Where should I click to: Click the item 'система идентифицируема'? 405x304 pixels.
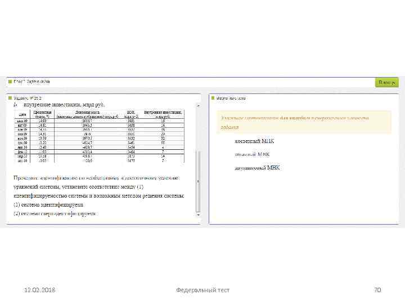(48, 205)
